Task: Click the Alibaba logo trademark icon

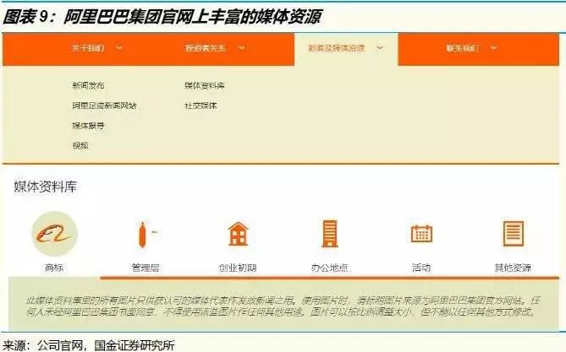Action: (54, 234)
